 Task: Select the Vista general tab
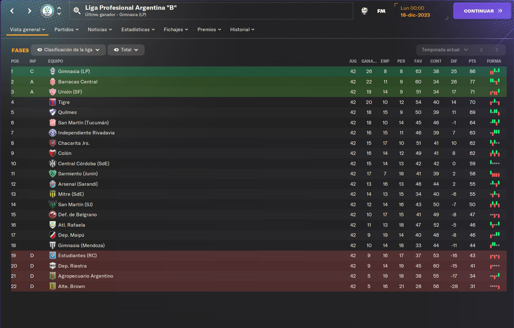[27, 30]
